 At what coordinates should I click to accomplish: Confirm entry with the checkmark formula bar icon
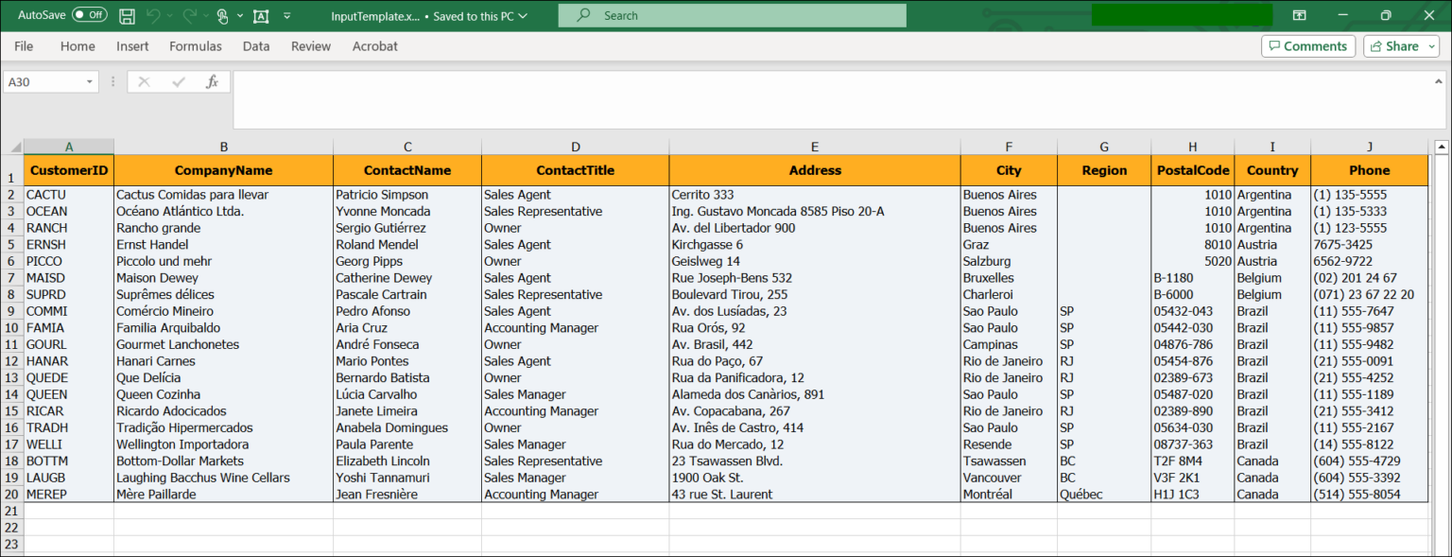(x=180, y=81)
